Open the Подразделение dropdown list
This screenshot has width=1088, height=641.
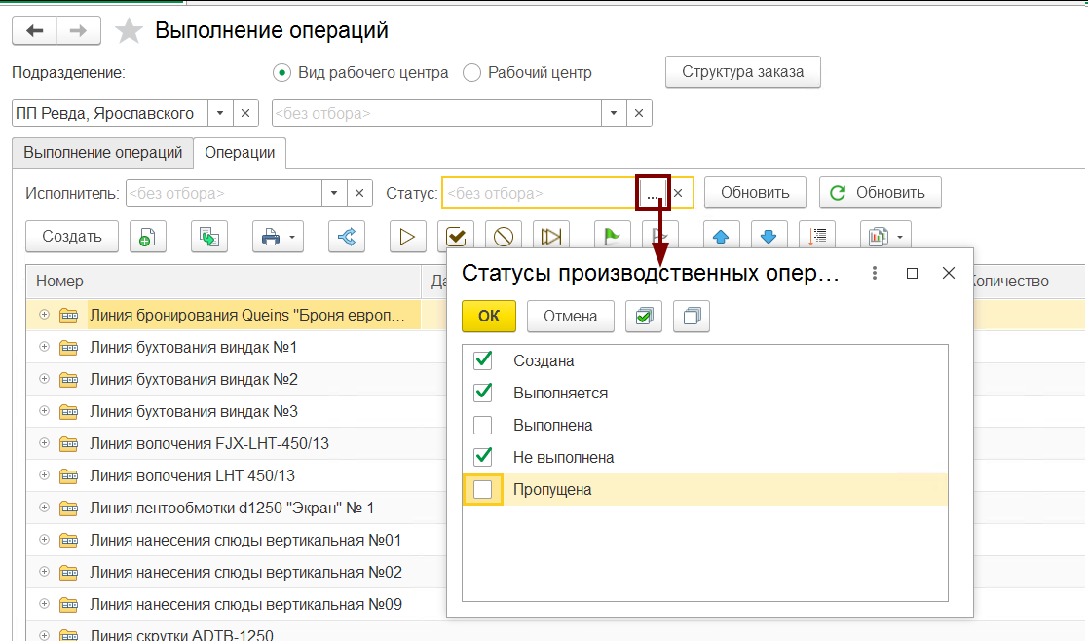pos(220,113)
